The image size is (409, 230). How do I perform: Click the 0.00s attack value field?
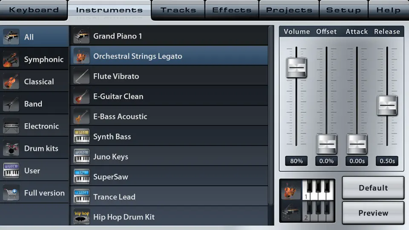357,161
